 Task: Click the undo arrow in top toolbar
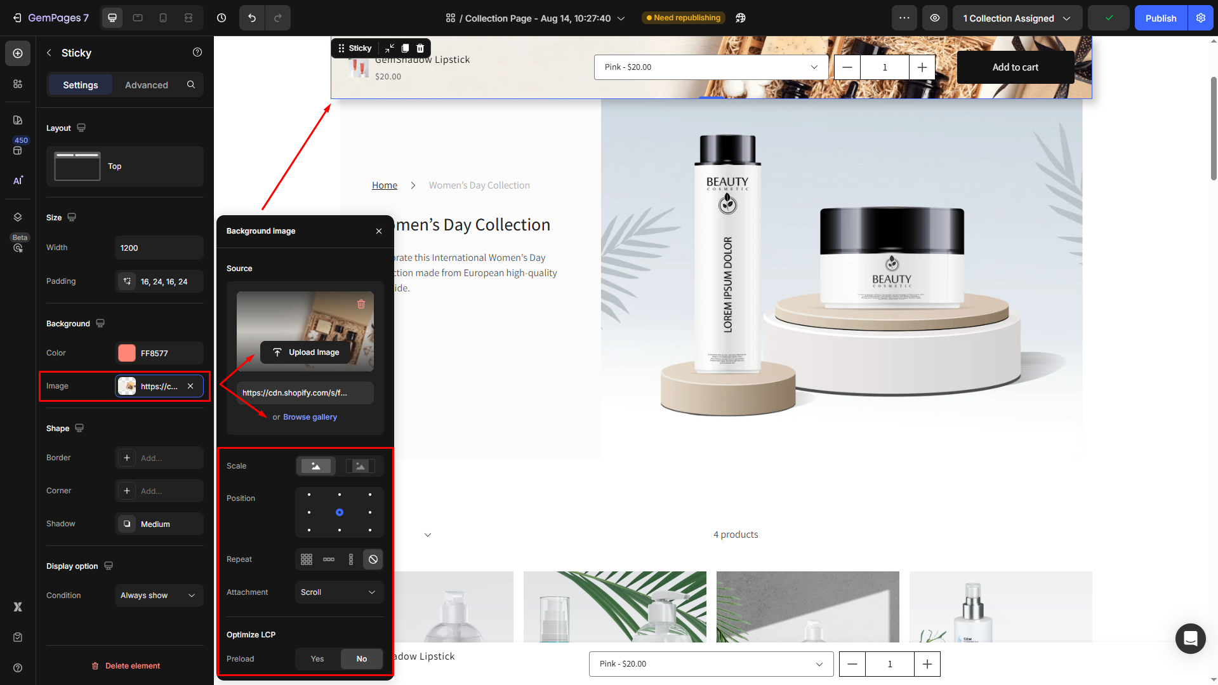click(x=252, y=18)
